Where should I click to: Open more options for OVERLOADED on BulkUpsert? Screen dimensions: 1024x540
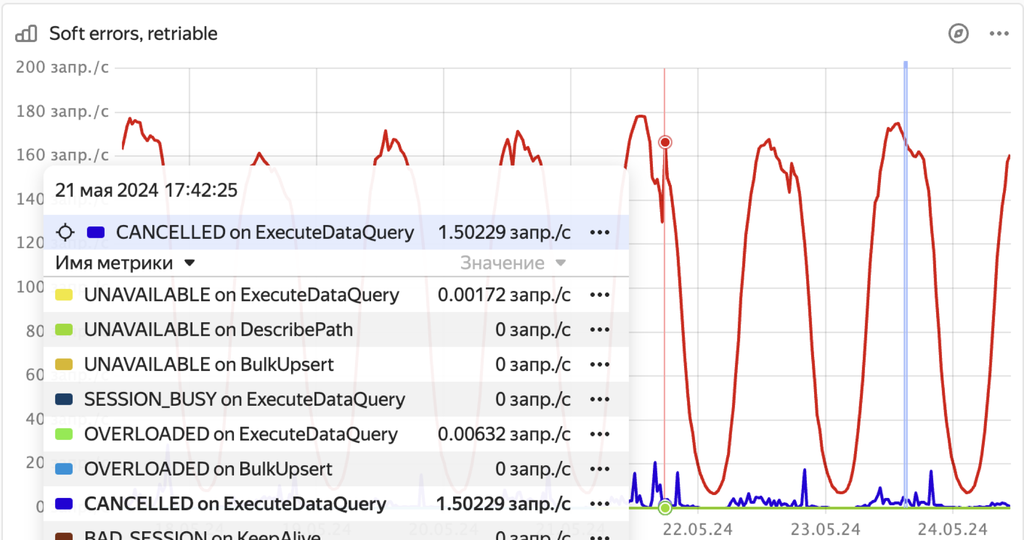click(x=599, y=469)
